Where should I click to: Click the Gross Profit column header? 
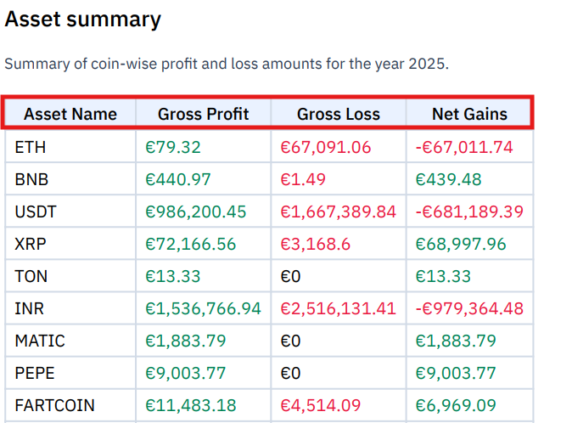point(203,114)
